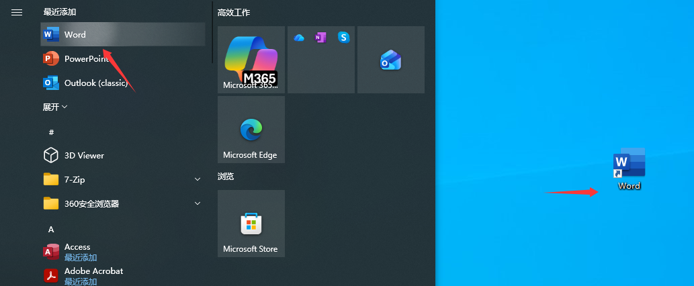Click the Outlook tile in 高效工作 group
The width and height of the screenshot is (694, 286).
(x=390, y=60)
